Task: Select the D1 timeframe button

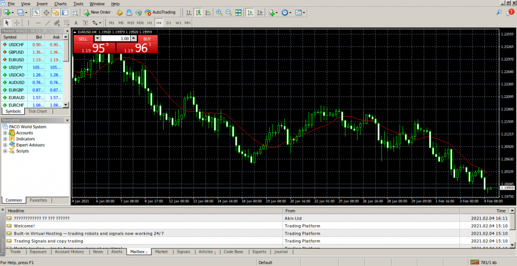Action: pos(169,23)
